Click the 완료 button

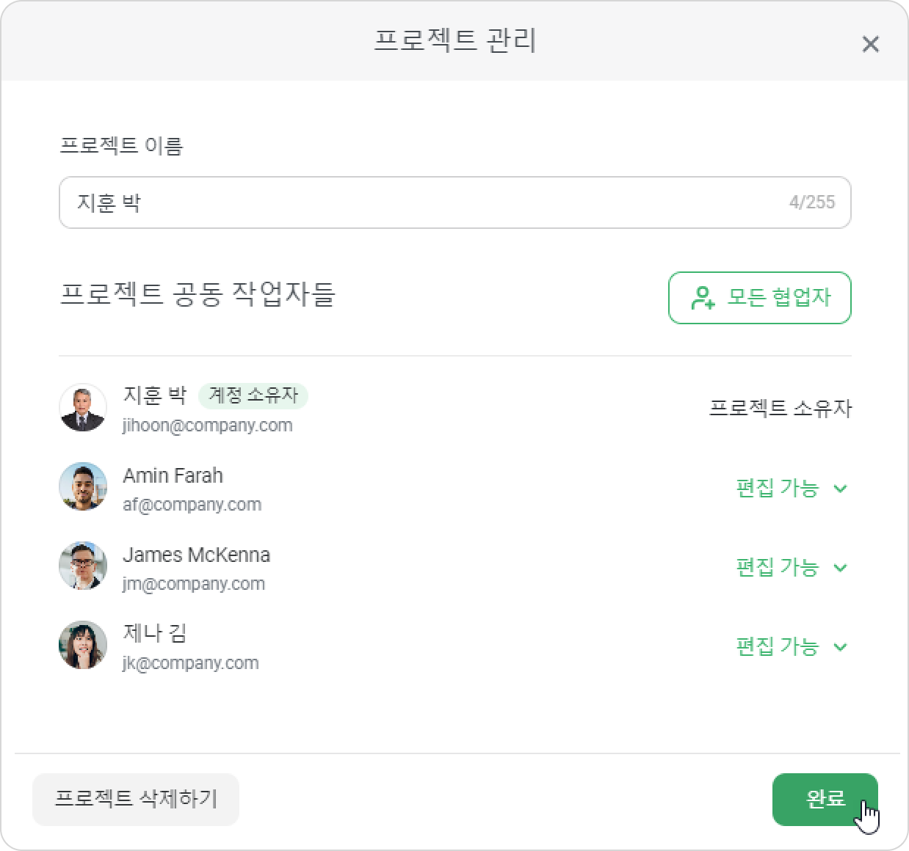tap(825, 799)
